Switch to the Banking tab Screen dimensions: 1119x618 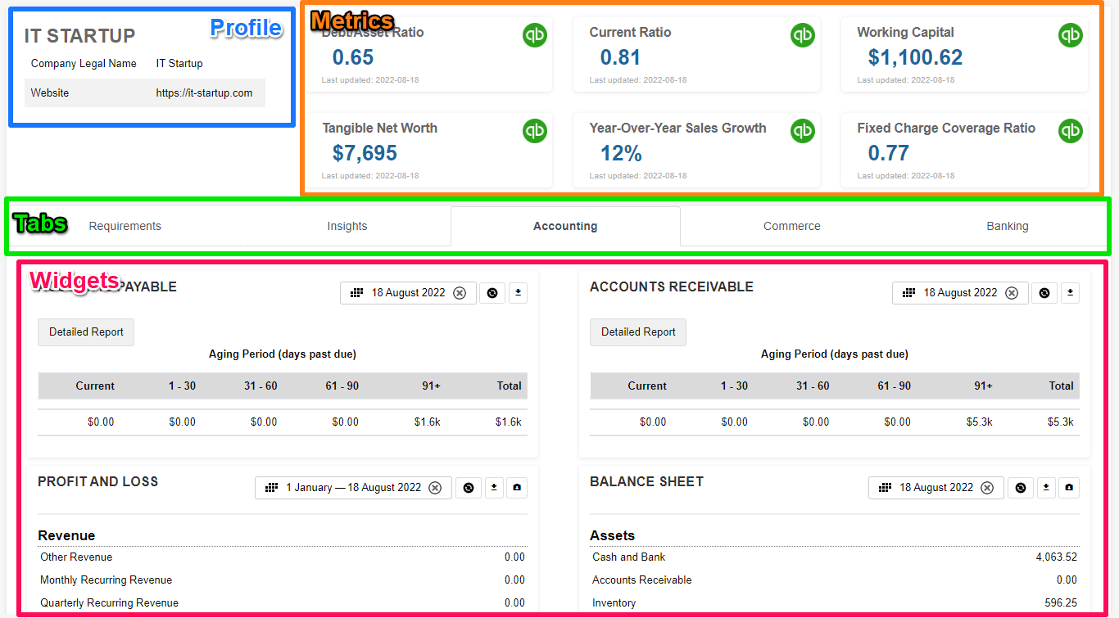pyautogui.click(x=1007, y=227)
